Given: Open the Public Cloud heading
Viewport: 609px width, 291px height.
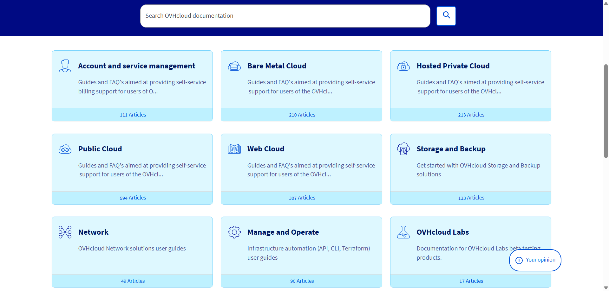Looking at the screenshot, I should 100,149.
